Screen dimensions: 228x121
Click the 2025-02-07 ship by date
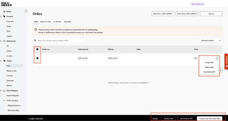pyautogui.click(x=113, y=58)
